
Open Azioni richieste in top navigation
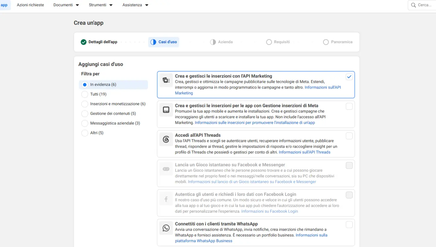coord(31,5)
